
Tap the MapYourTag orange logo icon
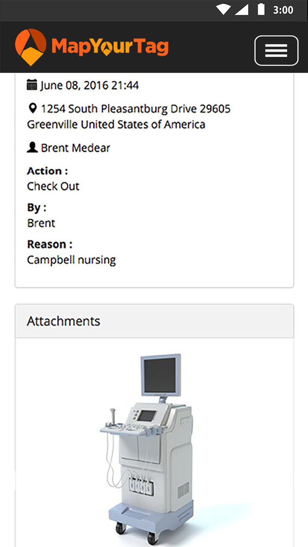click(x=30, y=47)
